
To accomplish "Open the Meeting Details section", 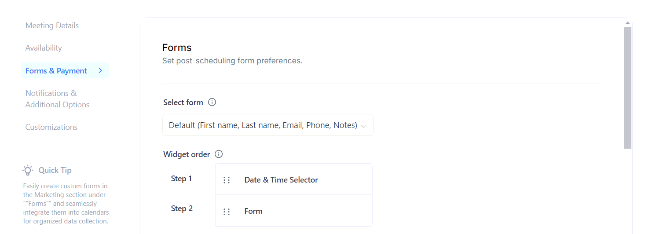I will tap(52, 26).
